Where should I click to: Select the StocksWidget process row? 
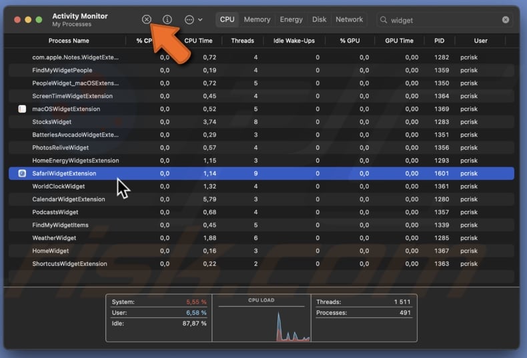(x=52, y=122)
